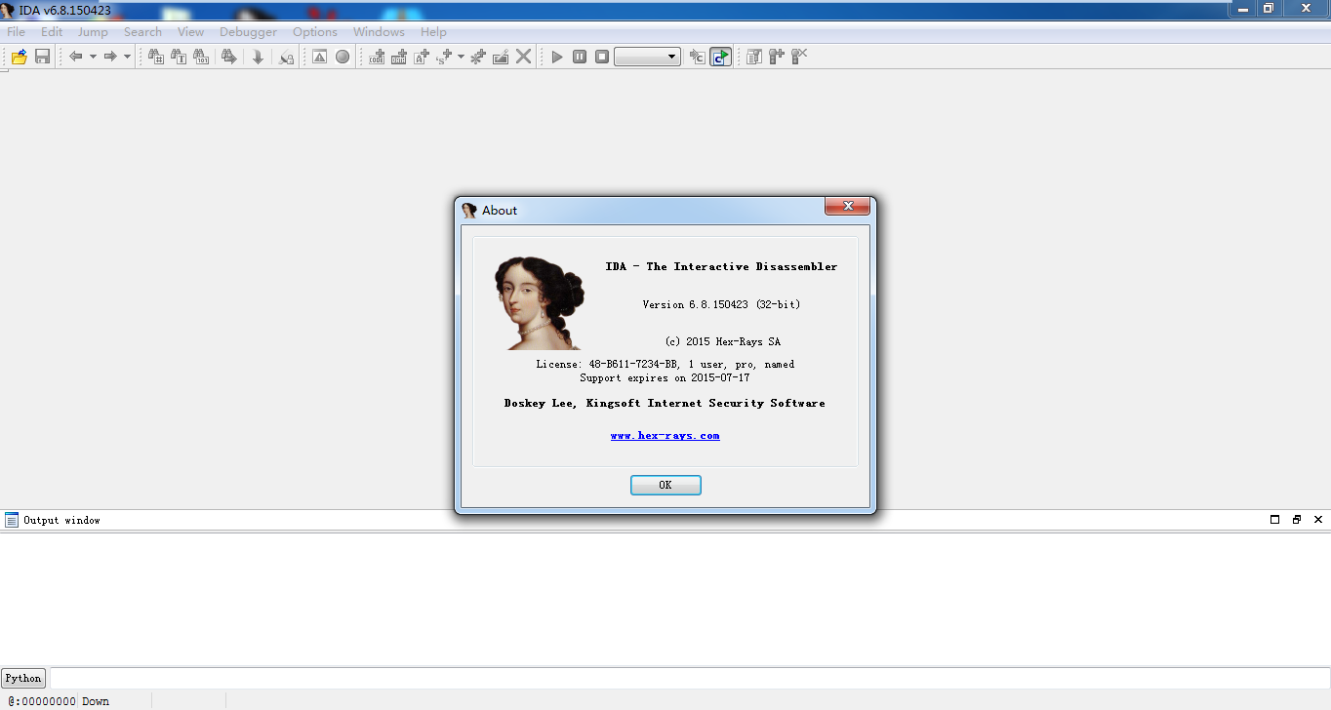Start the debugger process with play button

tap(557, 57)
